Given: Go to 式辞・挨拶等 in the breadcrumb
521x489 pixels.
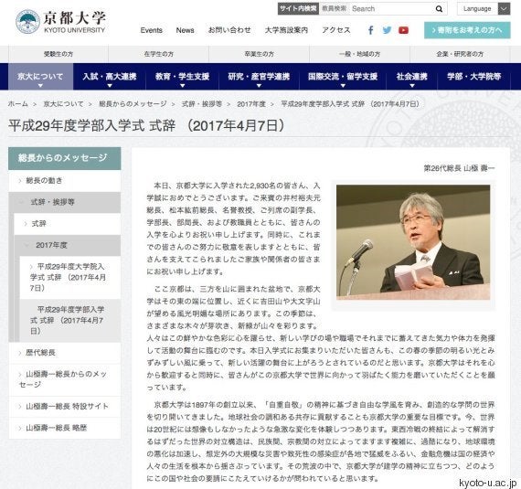Looking at the screenshot, I should click(x=202, y=104).
